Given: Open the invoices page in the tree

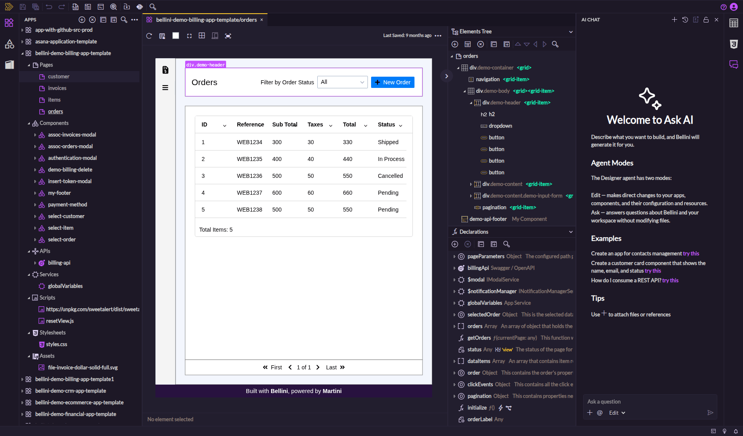Looking at the screenshot, I should pos(57,88).
